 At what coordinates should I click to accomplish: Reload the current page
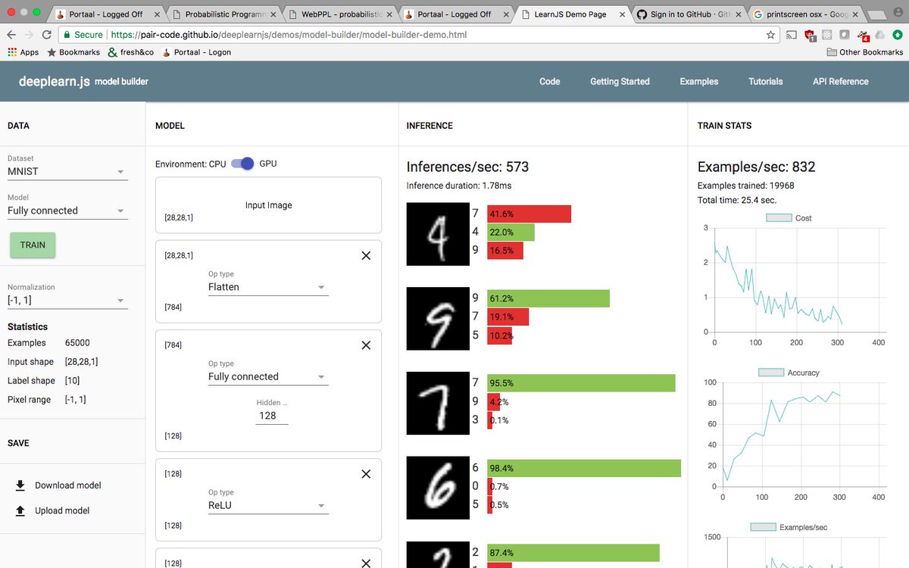tap(47, 35)
